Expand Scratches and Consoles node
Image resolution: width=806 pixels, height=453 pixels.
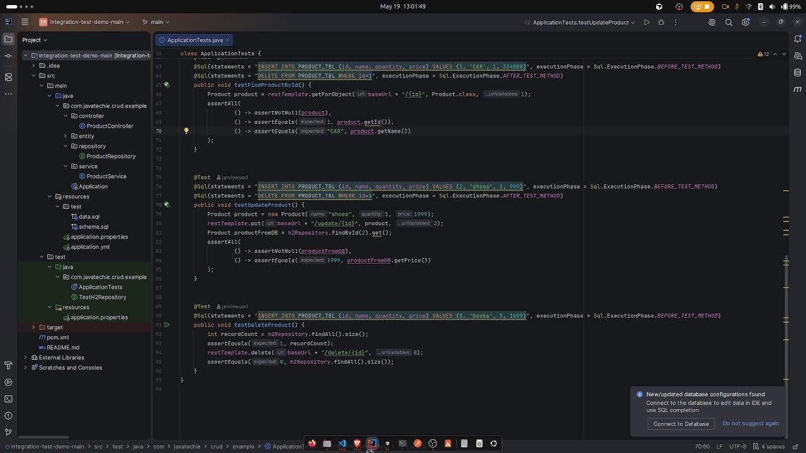(x=25, y=367)
